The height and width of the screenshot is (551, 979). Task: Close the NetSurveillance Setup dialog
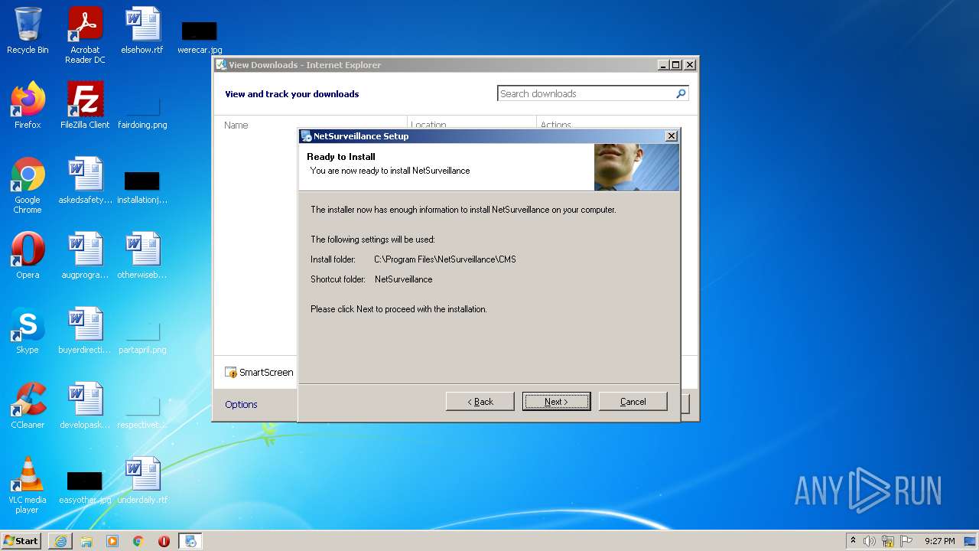[x=672, y=136]
